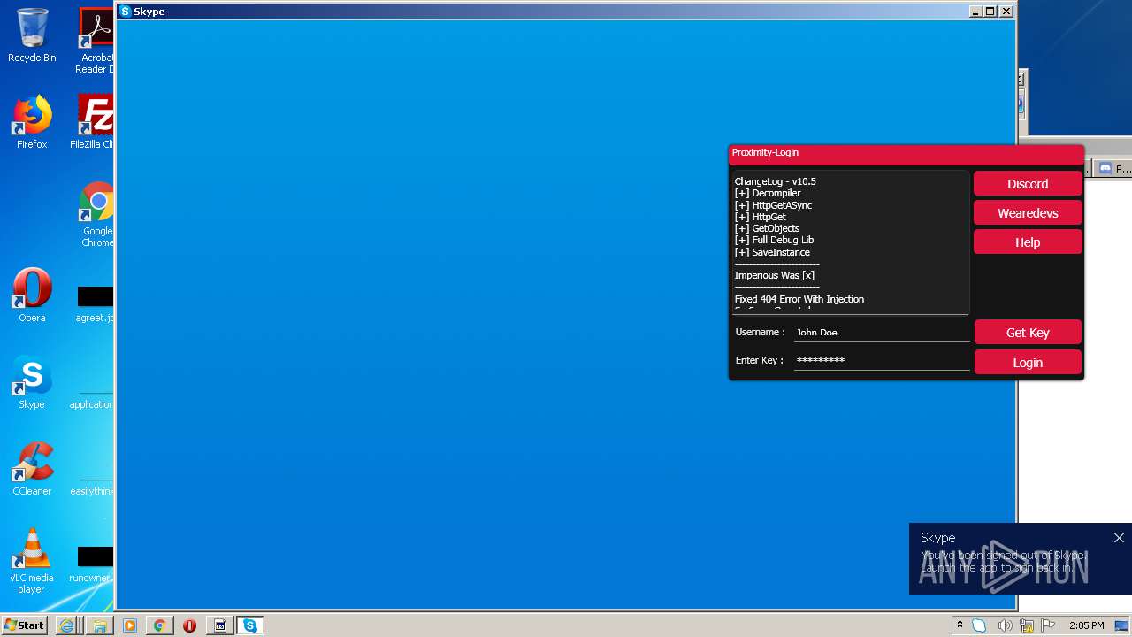Click 'Imperious Was [x]' changelog line
Viewport: 1132px width, 637px height.
pyautogui.click(x=775, y=275)
